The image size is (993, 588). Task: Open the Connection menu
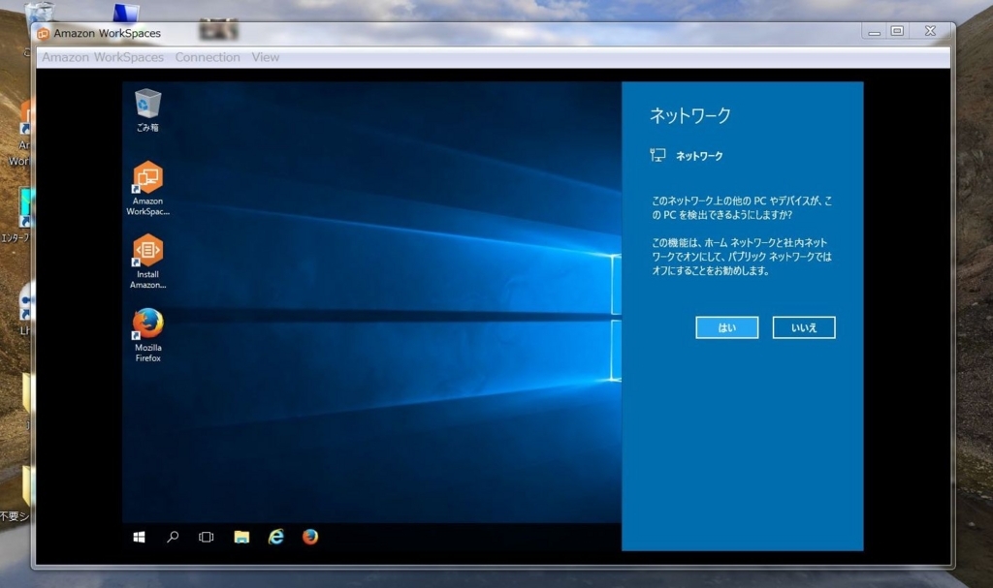point(208,57)
